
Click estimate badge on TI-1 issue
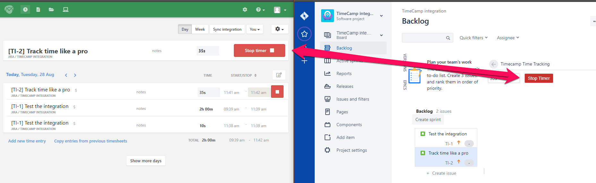469,144
